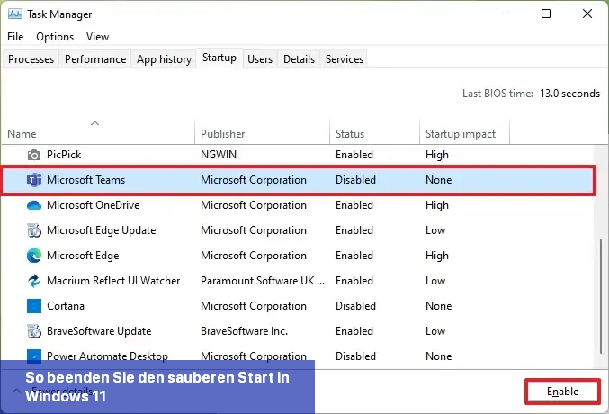Switch to the Users tab
Viewport: 609px width, 414px height.
click(x=260, y=59)
